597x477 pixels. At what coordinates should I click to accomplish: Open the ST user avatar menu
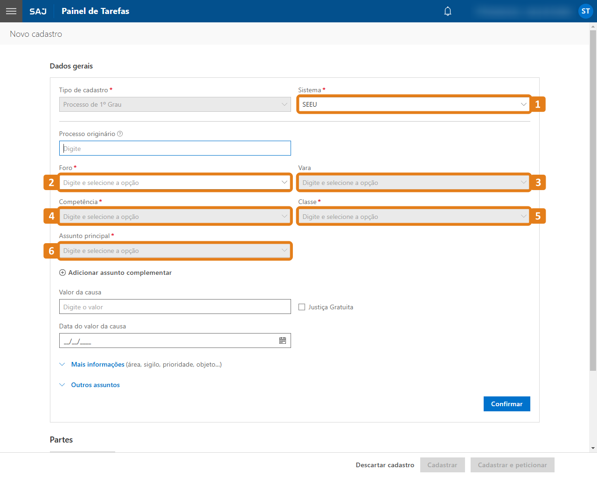[585, 11]
